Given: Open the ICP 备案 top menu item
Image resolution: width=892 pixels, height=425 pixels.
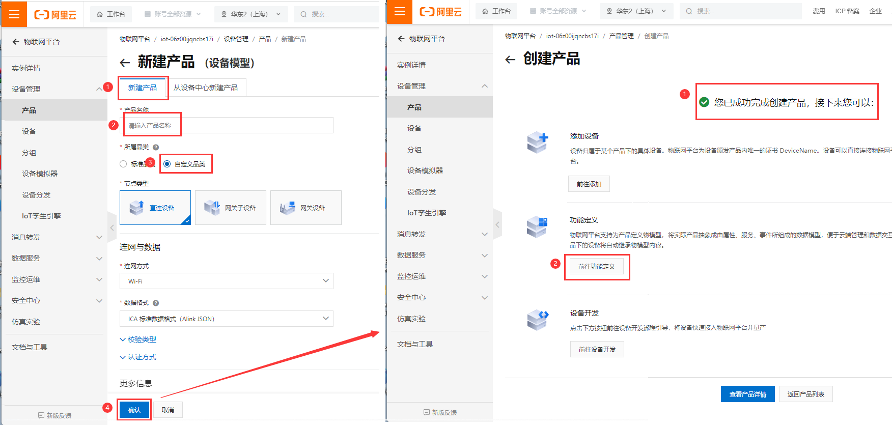Looking at the screenshot, I should click(x=847, y=11).
